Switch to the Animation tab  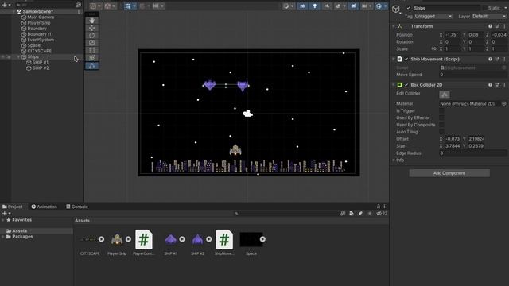pyautogui.click(x=45, y=207)
